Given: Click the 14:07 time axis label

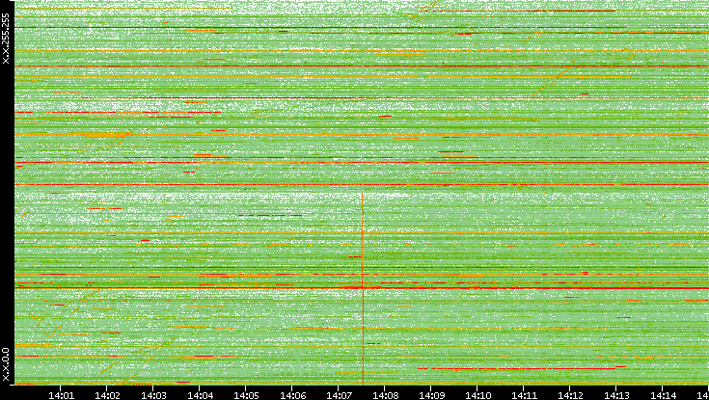Looking at the screenshot, I should 339,395.
